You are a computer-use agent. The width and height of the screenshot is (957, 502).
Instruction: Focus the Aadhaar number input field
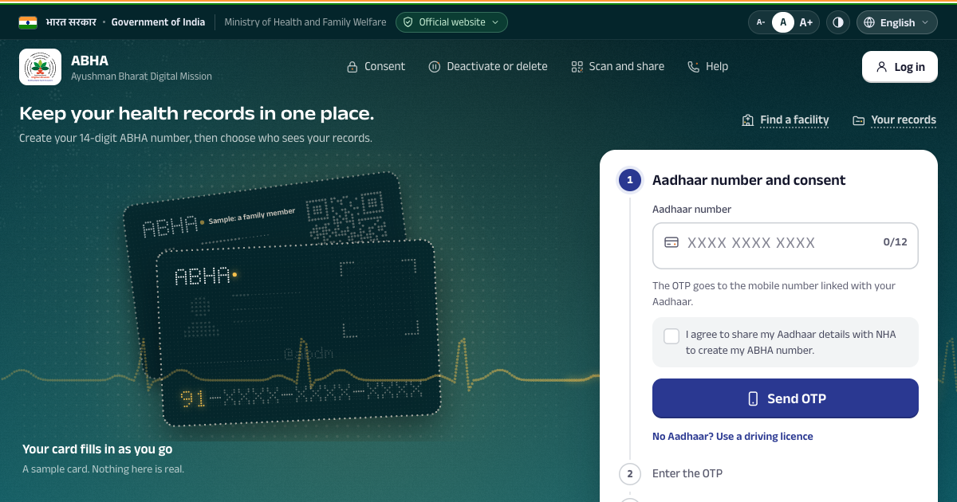tap(786, 245)
